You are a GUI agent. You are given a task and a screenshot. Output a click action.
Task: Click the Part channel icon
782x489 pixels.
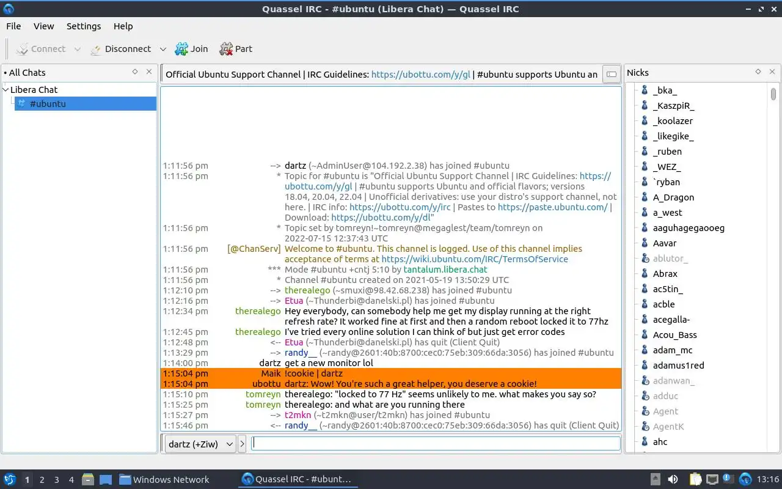pyautogui.click(x=226, y=49)
